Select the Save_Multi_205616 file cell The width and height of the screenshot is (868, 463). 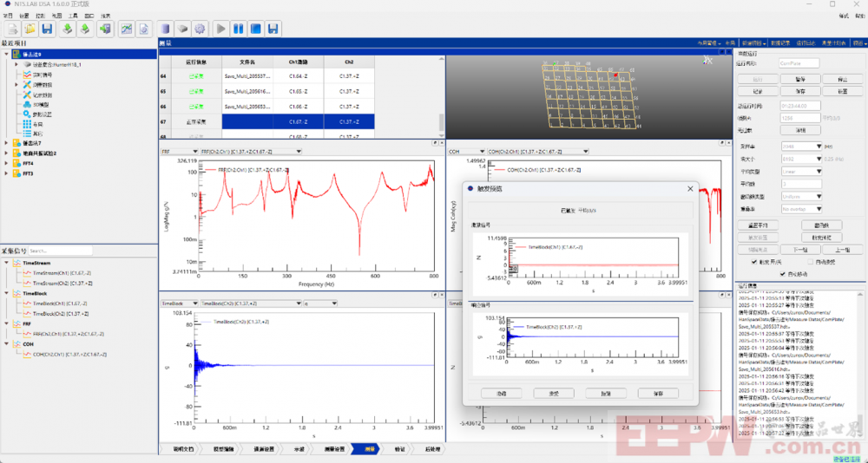point(247,91)
